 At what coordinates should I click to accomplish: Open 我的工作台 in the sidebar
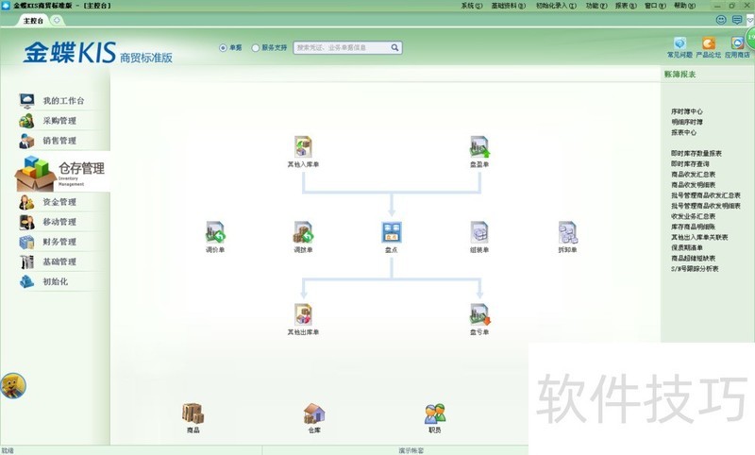(63, 101)
